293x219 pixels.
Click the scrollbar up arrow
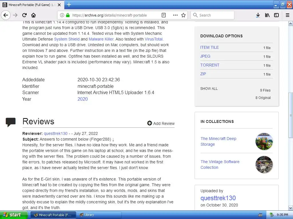point(291,23)
